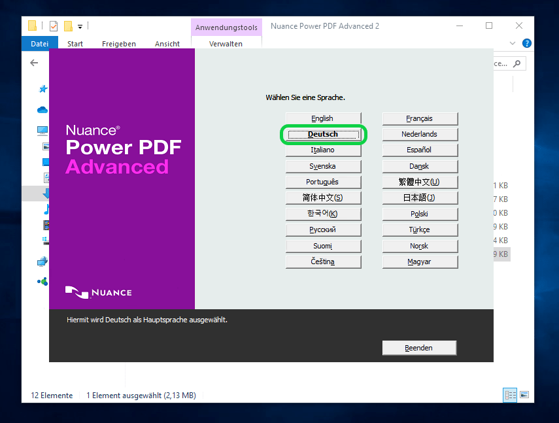Go back using Explorer's back arrow
The height and width of the screenshot is (423, 559).
(34, 63)
